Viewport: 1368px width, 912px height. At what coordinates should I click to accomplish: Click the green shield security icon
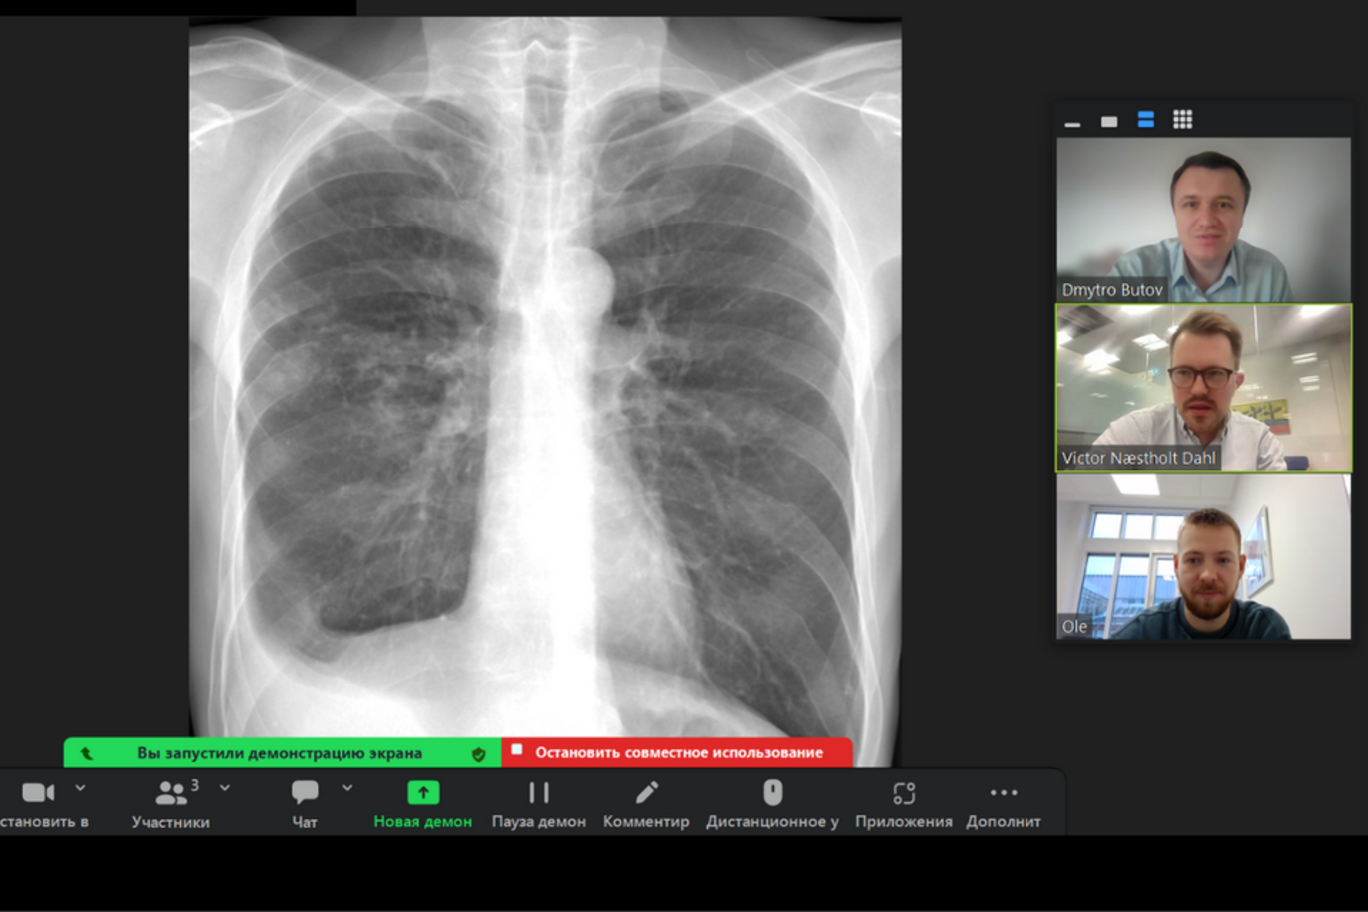coord(479,754)
